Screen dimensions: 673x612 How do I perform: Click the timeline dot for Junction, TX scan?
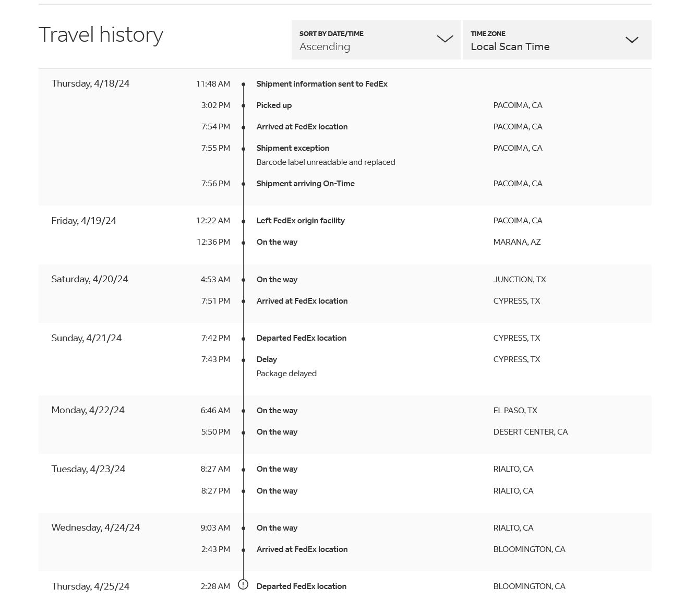click(x=243, y=280)
